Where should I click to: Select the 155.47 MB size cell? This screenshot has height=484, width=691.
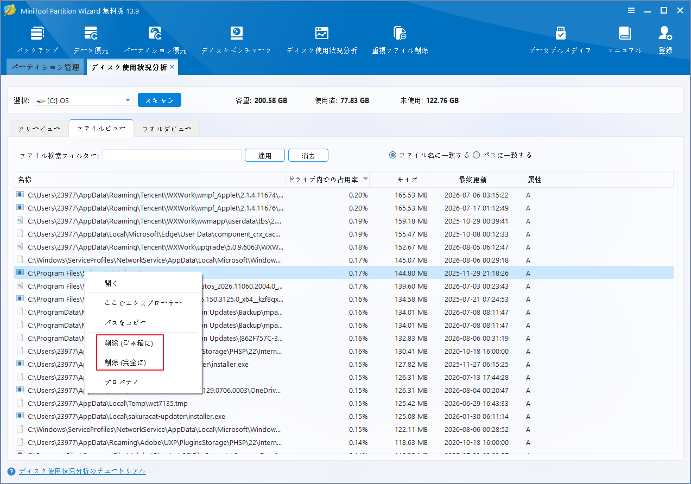click(410, 234)
